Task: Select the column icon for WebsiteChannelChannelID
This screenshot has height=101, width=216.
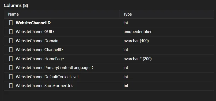Action: [x=11, y=50]
